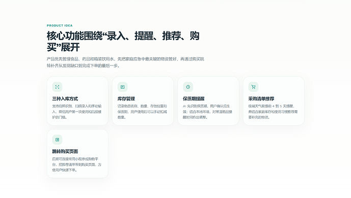Click description text starting AI 先识别保质期
351x198 pixels.
click(208, 112)
